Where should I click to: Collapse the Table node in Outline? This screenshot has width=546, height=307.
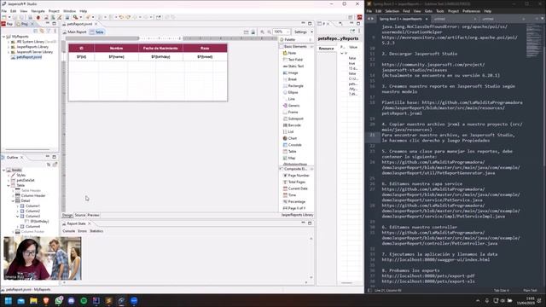click(9, 186)
